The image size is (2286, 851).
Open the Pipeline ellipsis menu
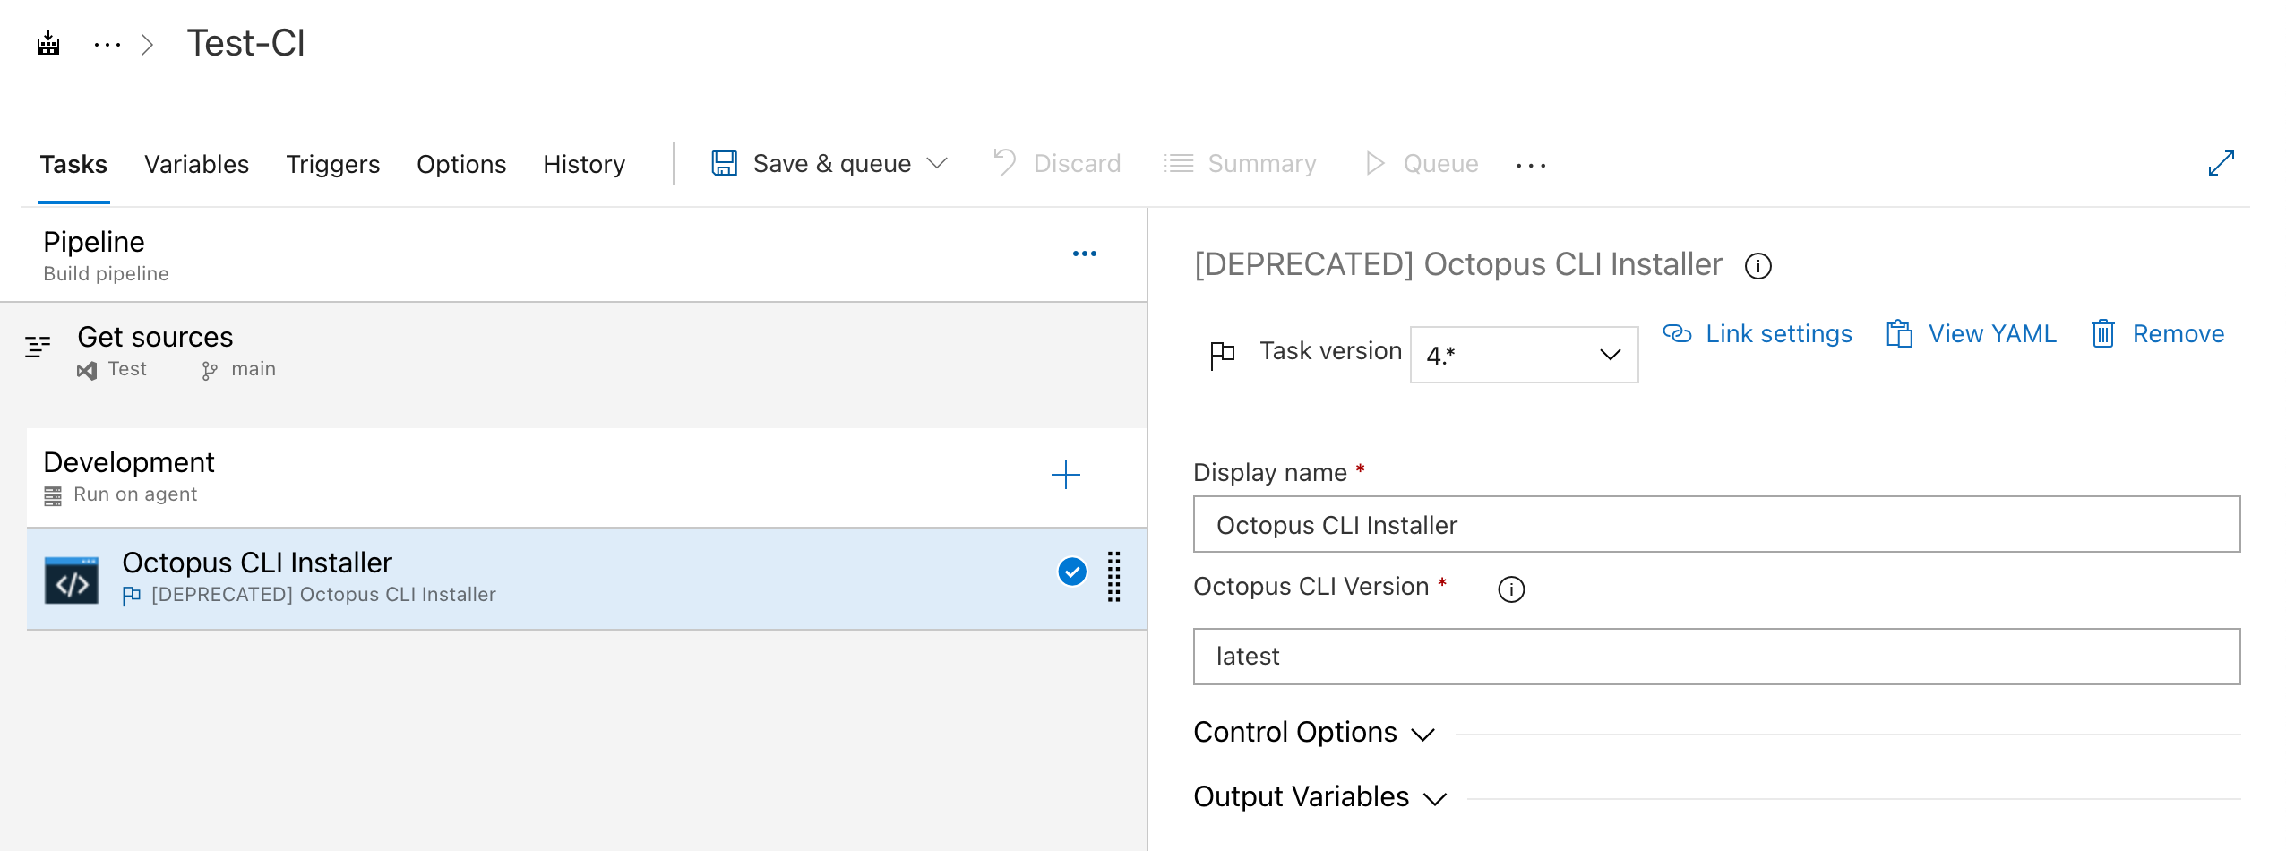point(1085,254)
